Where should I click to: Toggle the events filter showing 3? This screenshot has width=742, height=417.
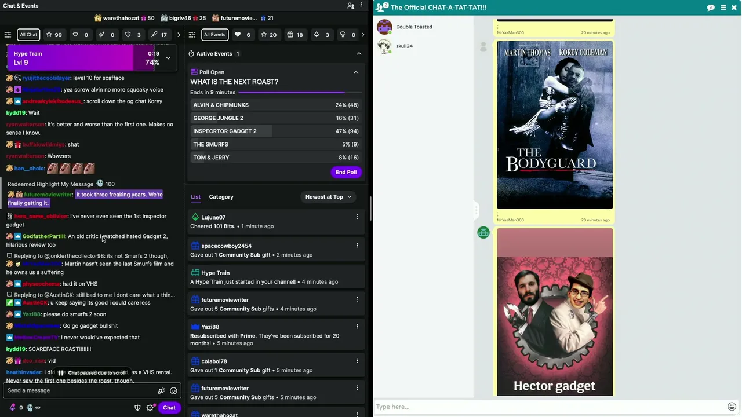321,35
